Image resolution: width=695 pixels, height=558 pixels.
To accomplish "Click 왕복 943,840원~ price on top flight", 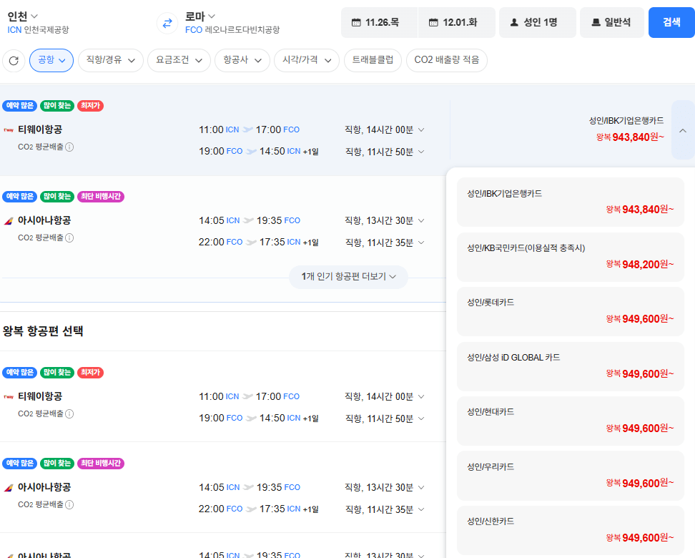I will click(x=630, y=137).
